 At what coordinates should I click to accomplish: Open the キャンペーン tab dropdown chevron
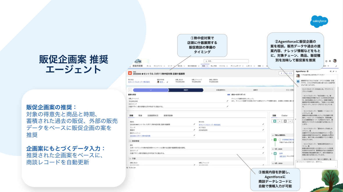[x=164, y=66]
